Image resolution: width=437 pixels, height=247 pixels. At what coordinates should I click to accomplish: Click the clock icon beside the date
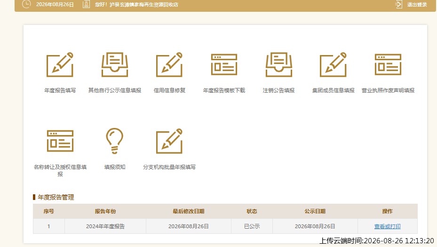[26, 4]
